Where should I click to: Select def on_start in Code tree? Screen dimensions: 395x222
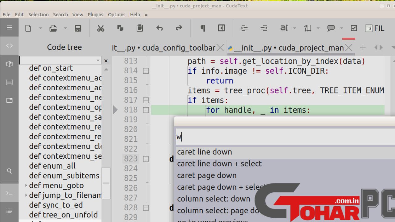[51, 68]
